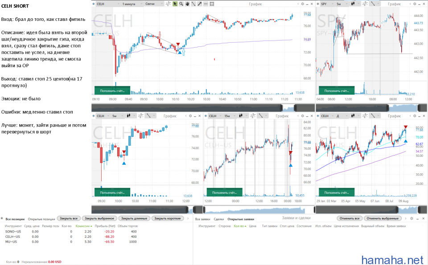
Task: Click 'Закрыть длинные' button
Action: pyautogui.click(x=134, y=218)
